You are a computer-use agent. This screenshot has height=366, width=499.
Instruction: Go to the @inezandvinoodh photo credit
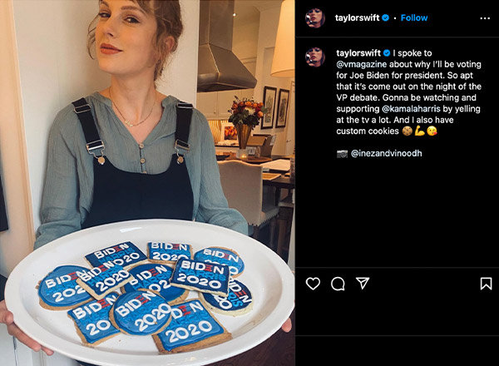click(x=388, y=154)
